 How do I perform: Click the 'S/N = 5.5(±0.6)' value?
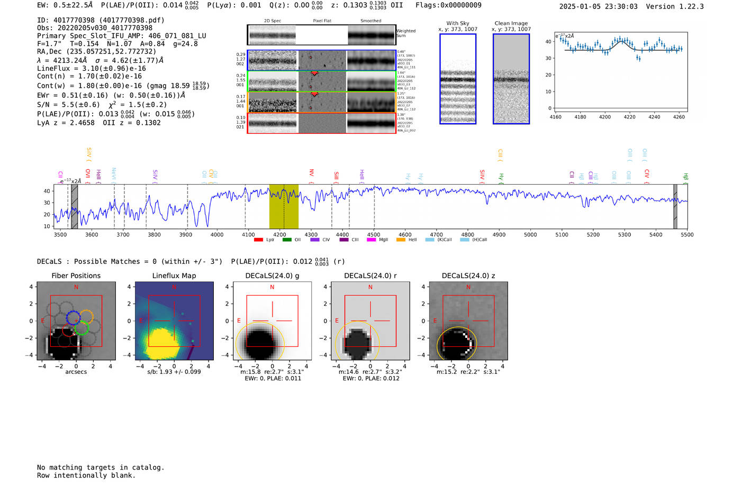pyautogui.click(x=68, y=105)
